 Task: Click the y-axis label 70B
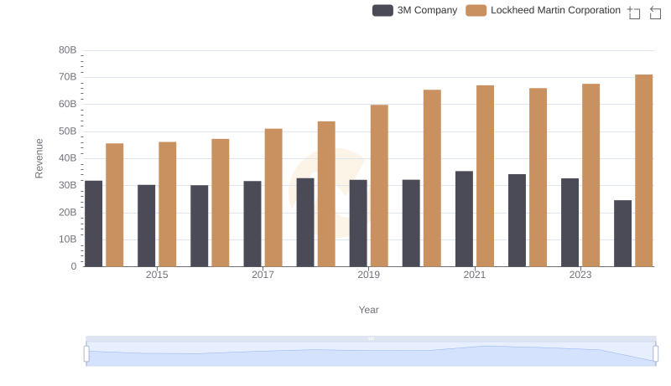click(x=68, y=77)
